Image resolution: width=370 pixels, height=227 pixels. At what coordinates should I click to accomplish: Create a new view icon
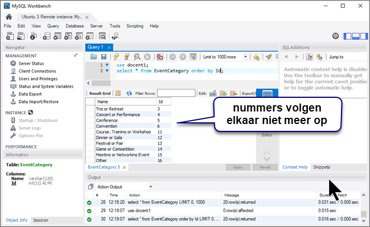[x=68, y=36]
